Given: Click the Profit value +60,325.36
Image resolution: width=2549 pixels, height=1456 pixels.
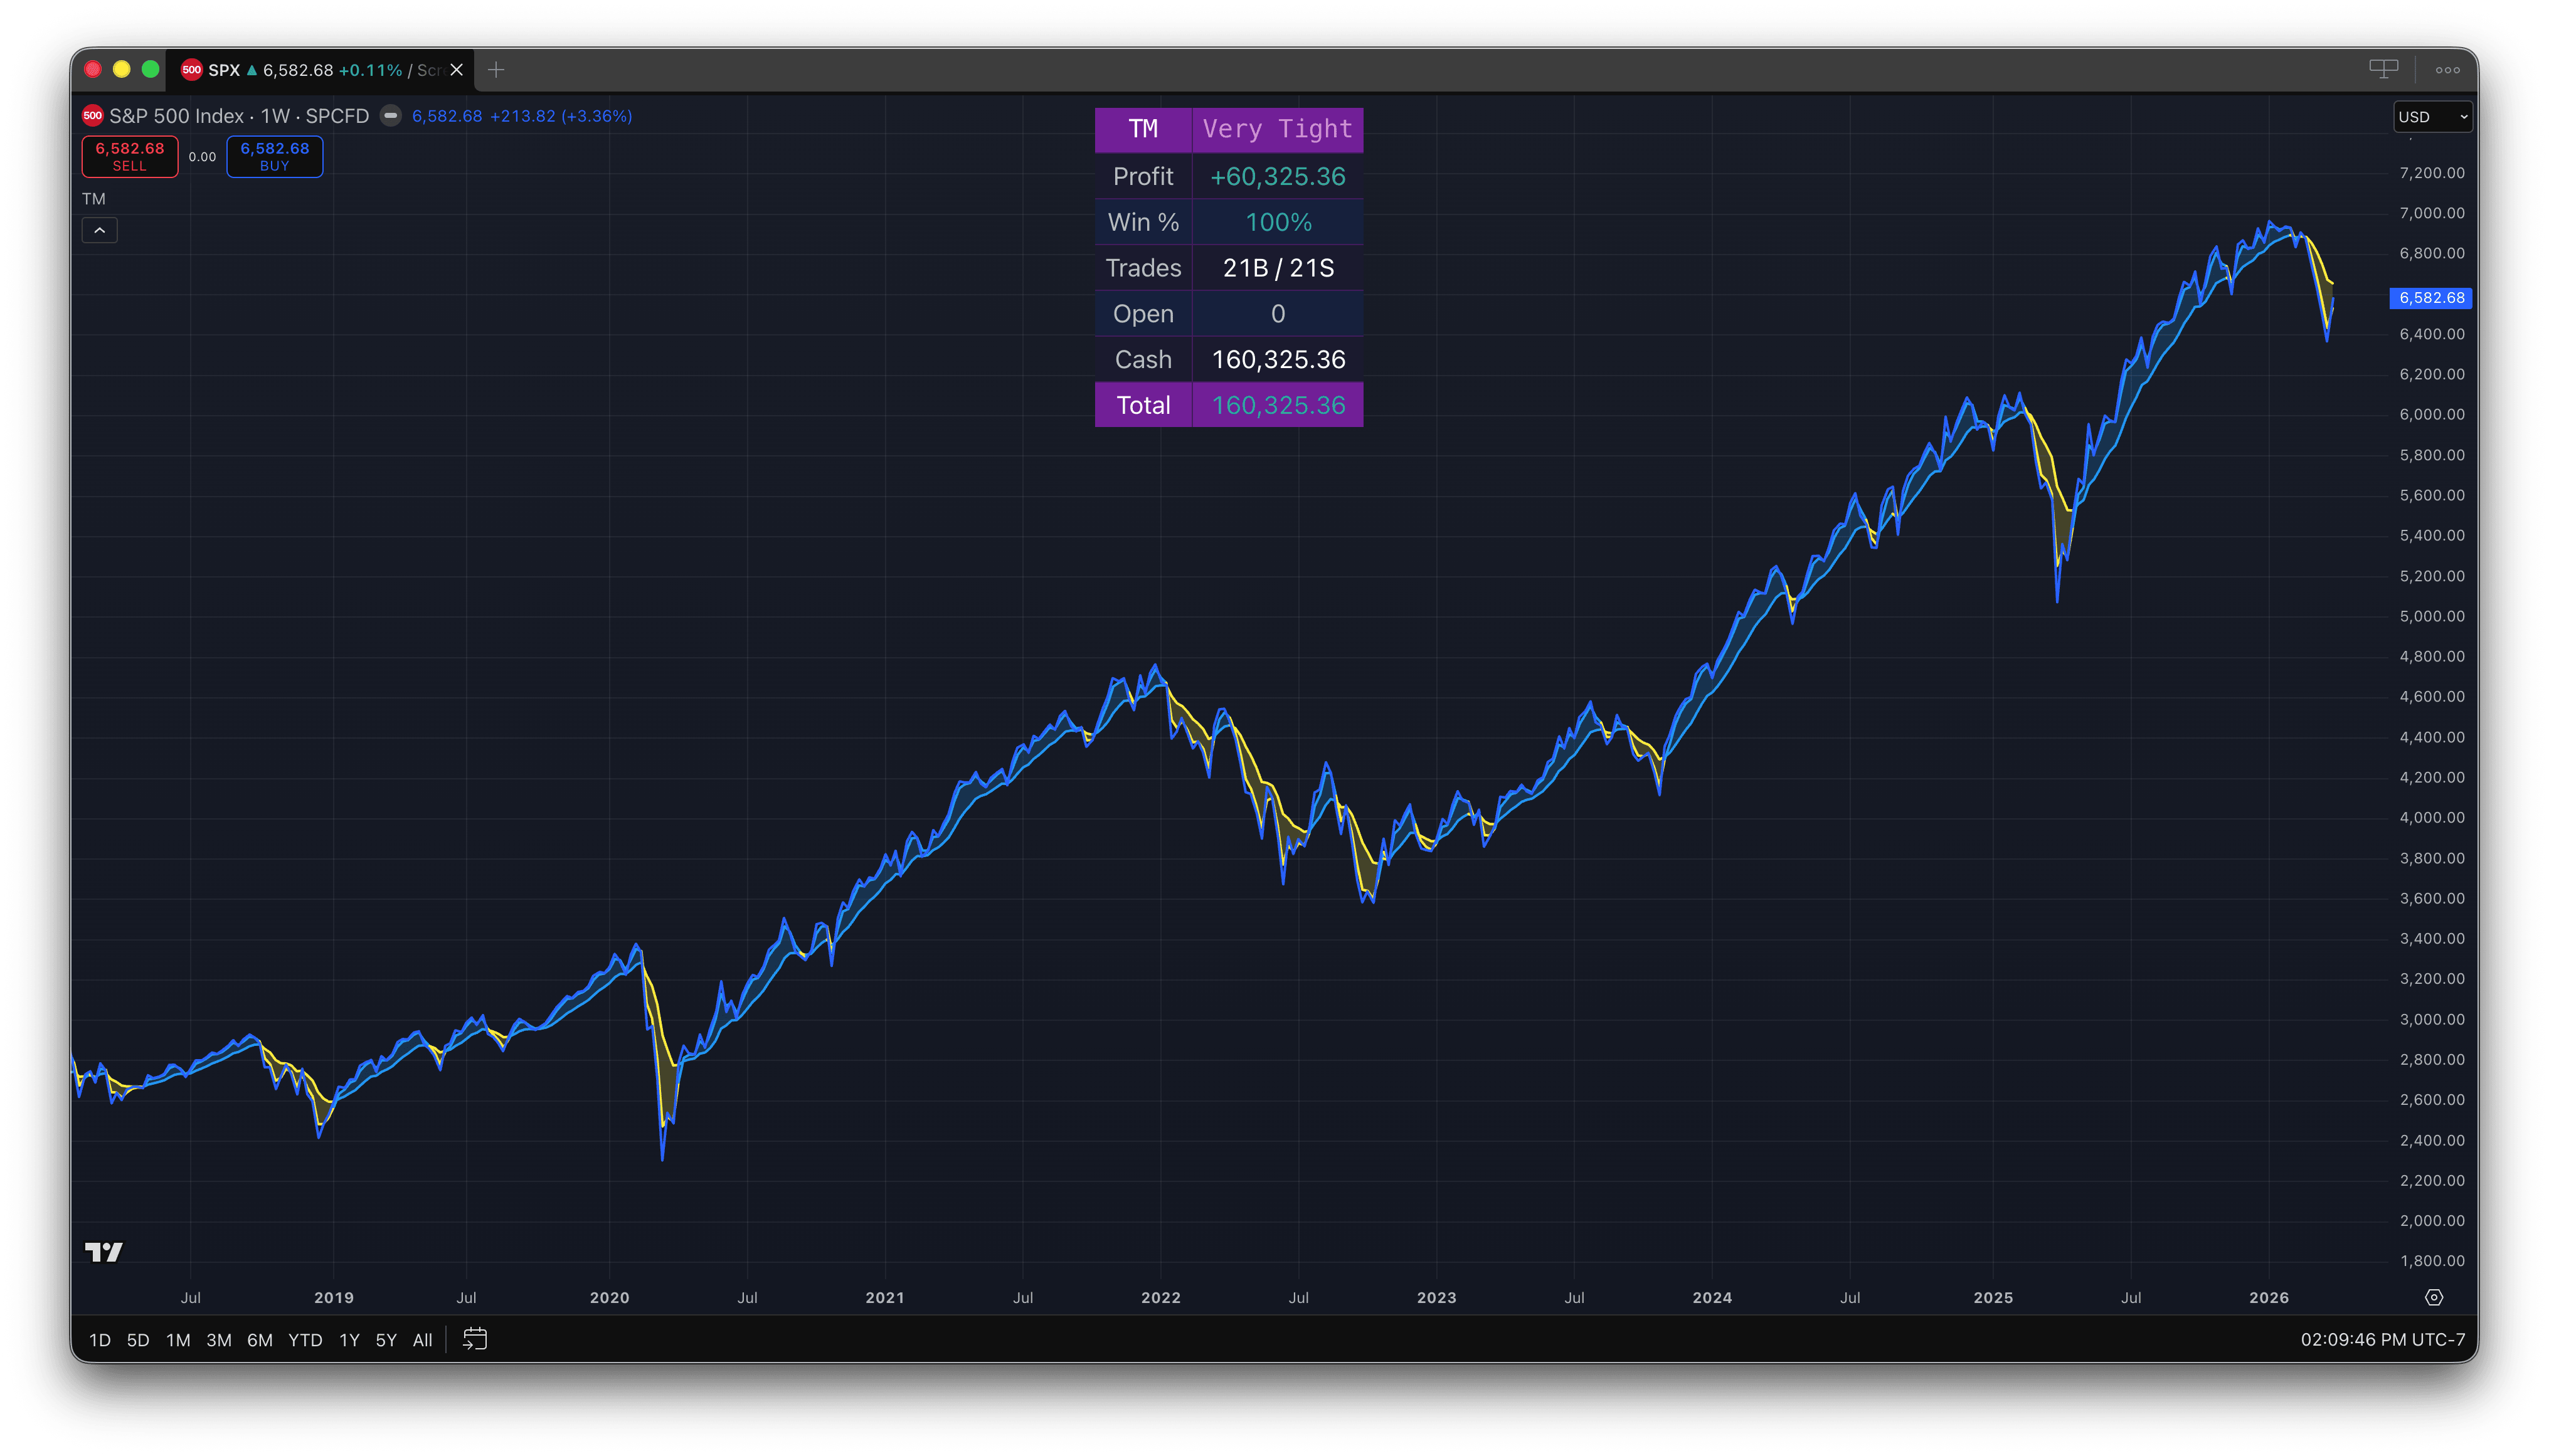Looking at the screenshot, I should pos(1277,176).
